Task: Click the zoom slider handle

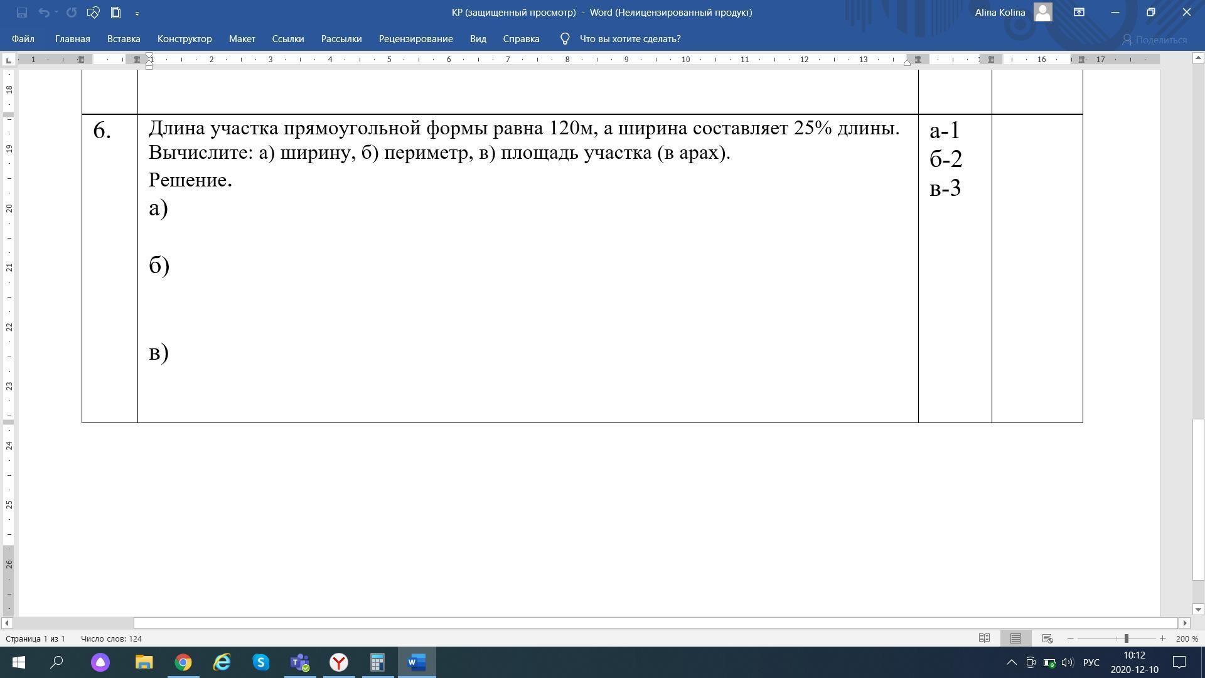Action: click(x=1127, y=638)
